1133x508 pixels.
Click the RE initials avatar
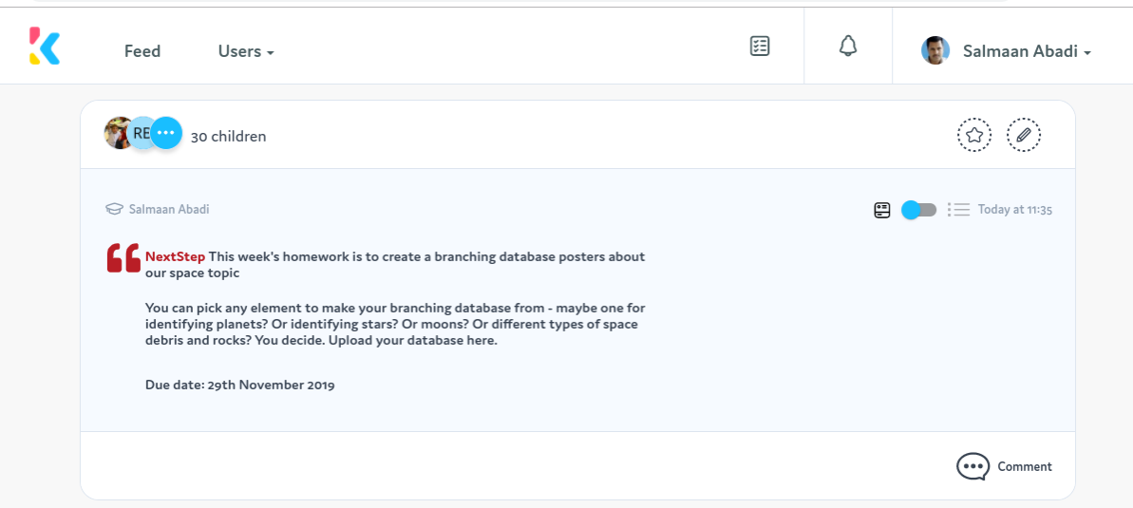[140, 133]
